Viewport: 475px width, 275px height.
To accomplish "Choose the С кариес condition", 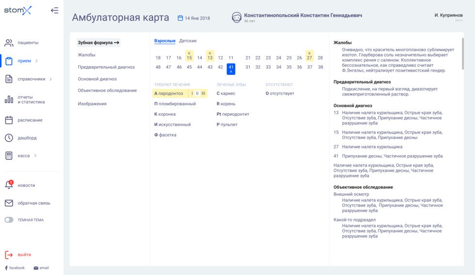I will pos(226,93).
